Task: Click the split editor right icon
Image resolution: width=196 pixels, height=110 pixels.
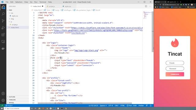Action: coord(146,6)
